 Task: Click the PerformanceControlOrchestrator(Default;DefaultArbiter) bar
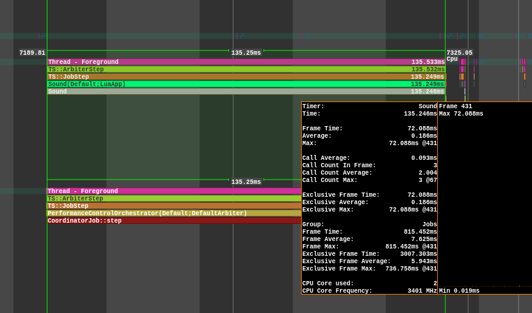[x=174, y=213]
